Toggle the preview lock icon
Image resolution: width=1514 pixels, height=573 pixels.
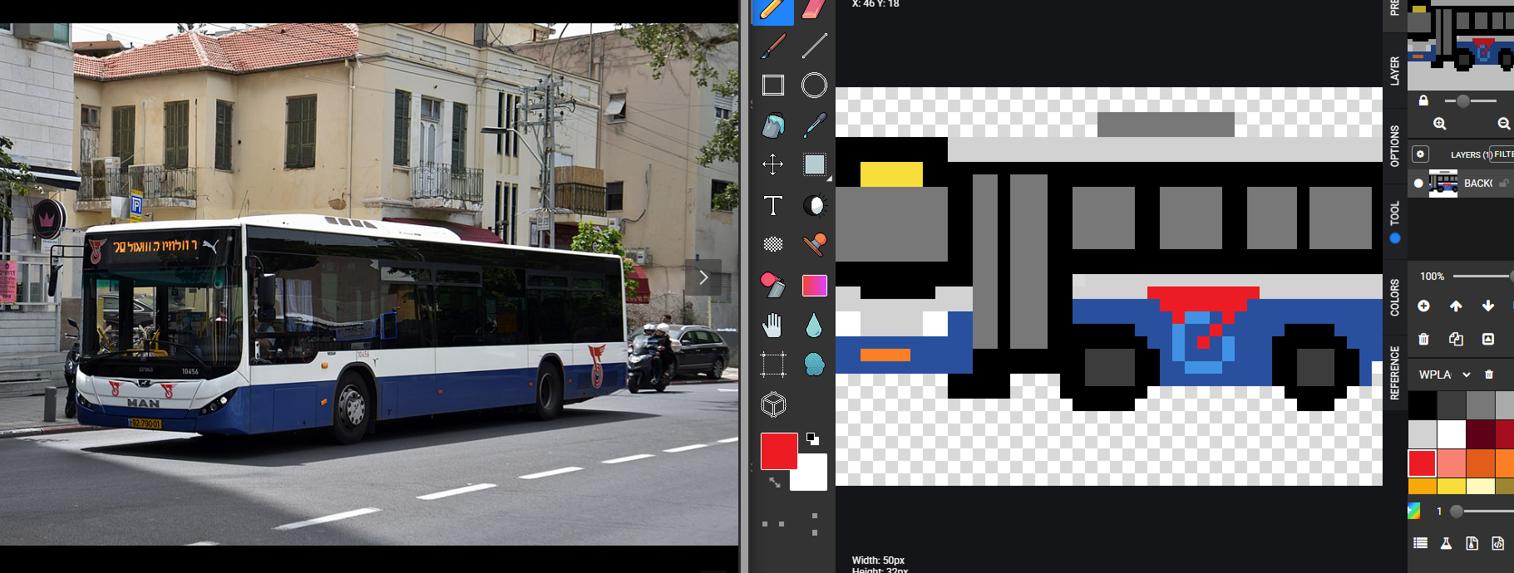(x=1423, y=100)
